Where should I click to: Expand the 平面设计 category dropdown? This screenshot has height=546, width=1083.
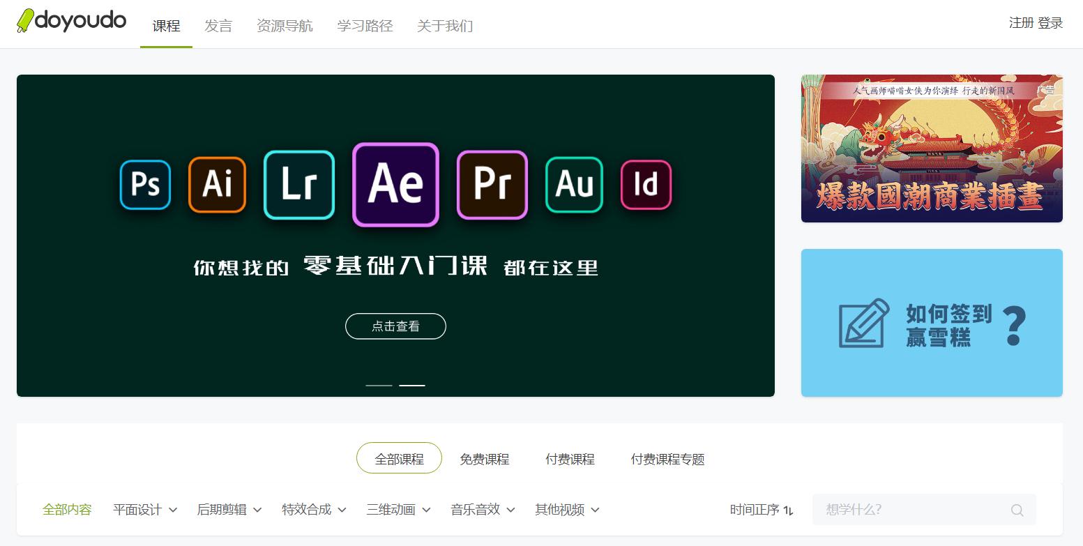coord(139,510)
